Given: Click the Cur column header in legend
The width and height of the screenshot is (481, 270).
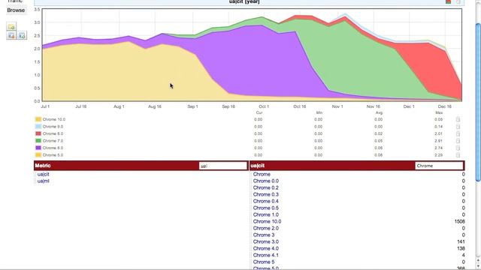Looking at the screenshot, I should 259,112.
